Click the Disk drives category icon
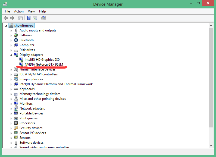 [16, 50]
